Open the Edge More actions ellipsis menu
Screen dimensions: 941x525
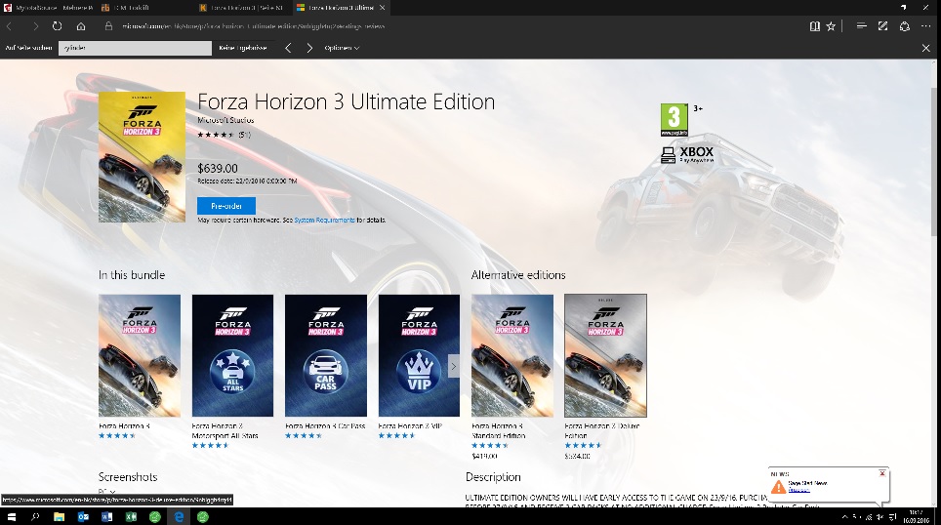(926, 26)
